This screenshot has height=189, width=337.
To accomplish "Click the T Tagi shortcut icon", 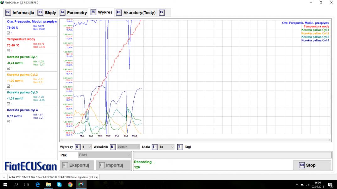I will pyautogui.click(x=180, y=147).
